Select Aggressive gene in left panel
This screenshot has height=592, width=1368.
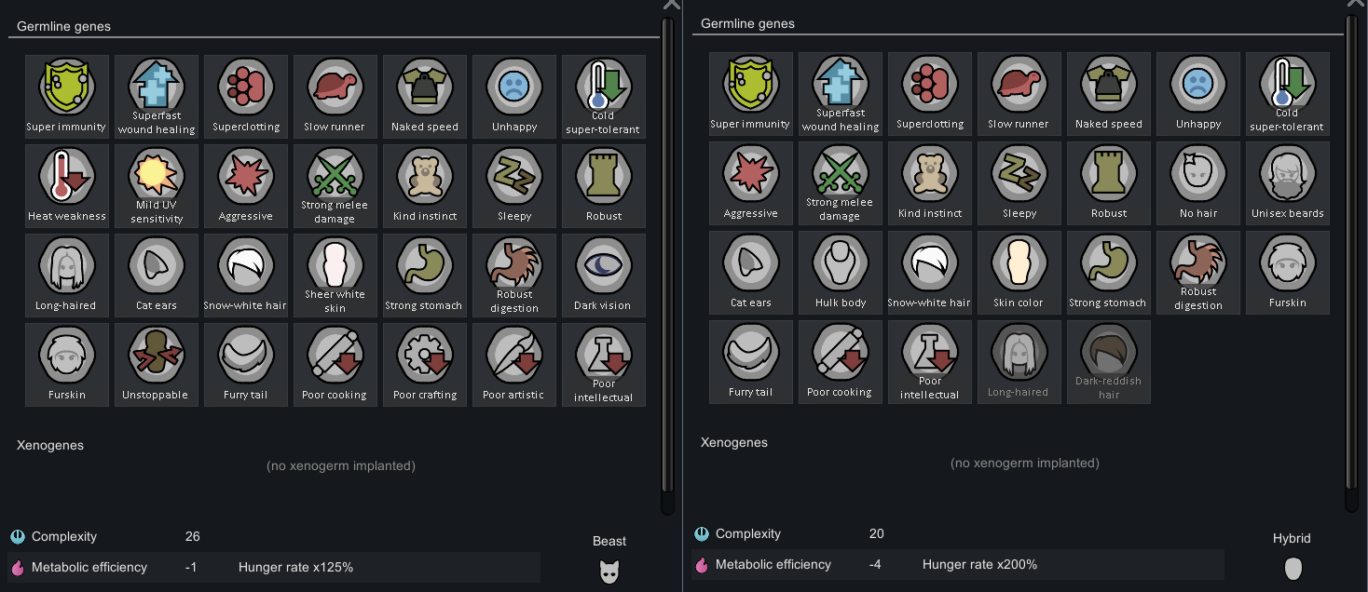click(x=246, y=186)
